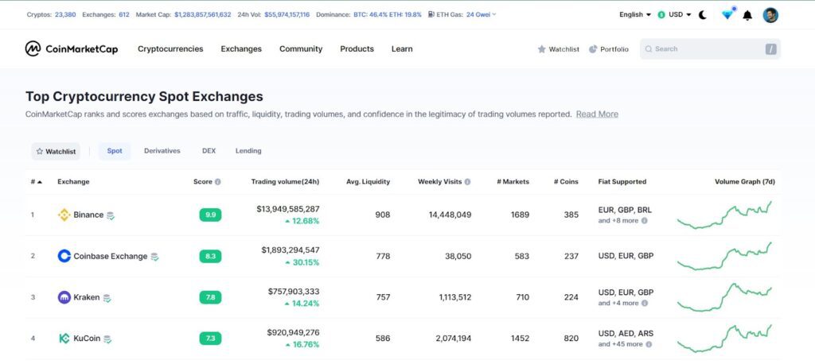
Task: Open notifications bell icon
Action: [x=747, y=15]
